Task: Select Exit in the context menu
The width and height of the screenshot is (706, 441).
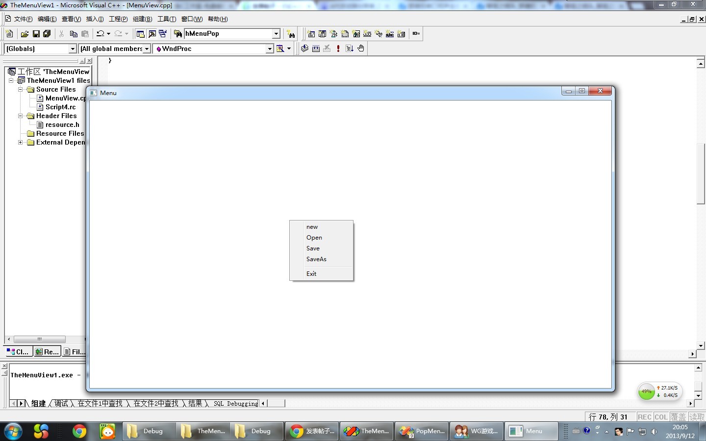Action: pos(311,274)
